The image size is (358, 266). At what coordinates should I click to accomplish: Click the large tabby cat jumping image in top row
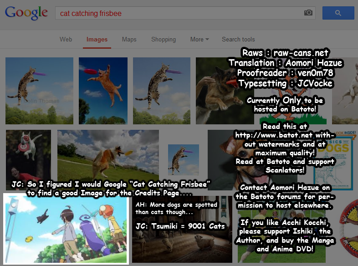161,91
